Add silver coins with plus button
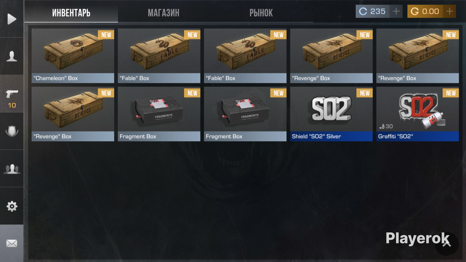The width and height of the screenshot is (466, 262). click(x=396, y=11)
